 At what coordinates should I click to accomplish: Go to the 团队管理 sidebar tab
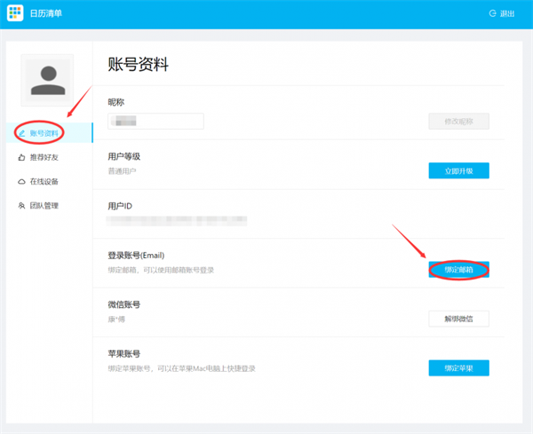tap(44, 206)
